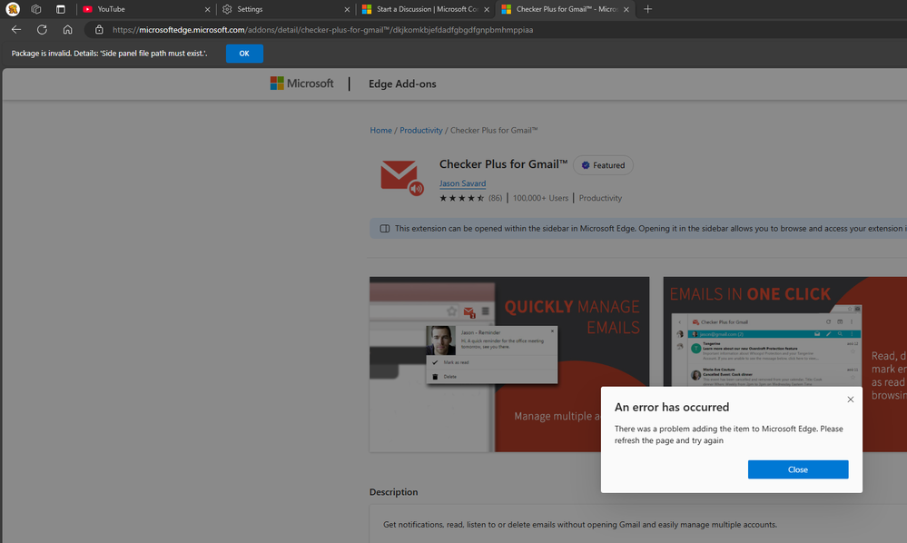
Task: Open the Quickly Manage Emails screenshot
Action: [509, 364]
